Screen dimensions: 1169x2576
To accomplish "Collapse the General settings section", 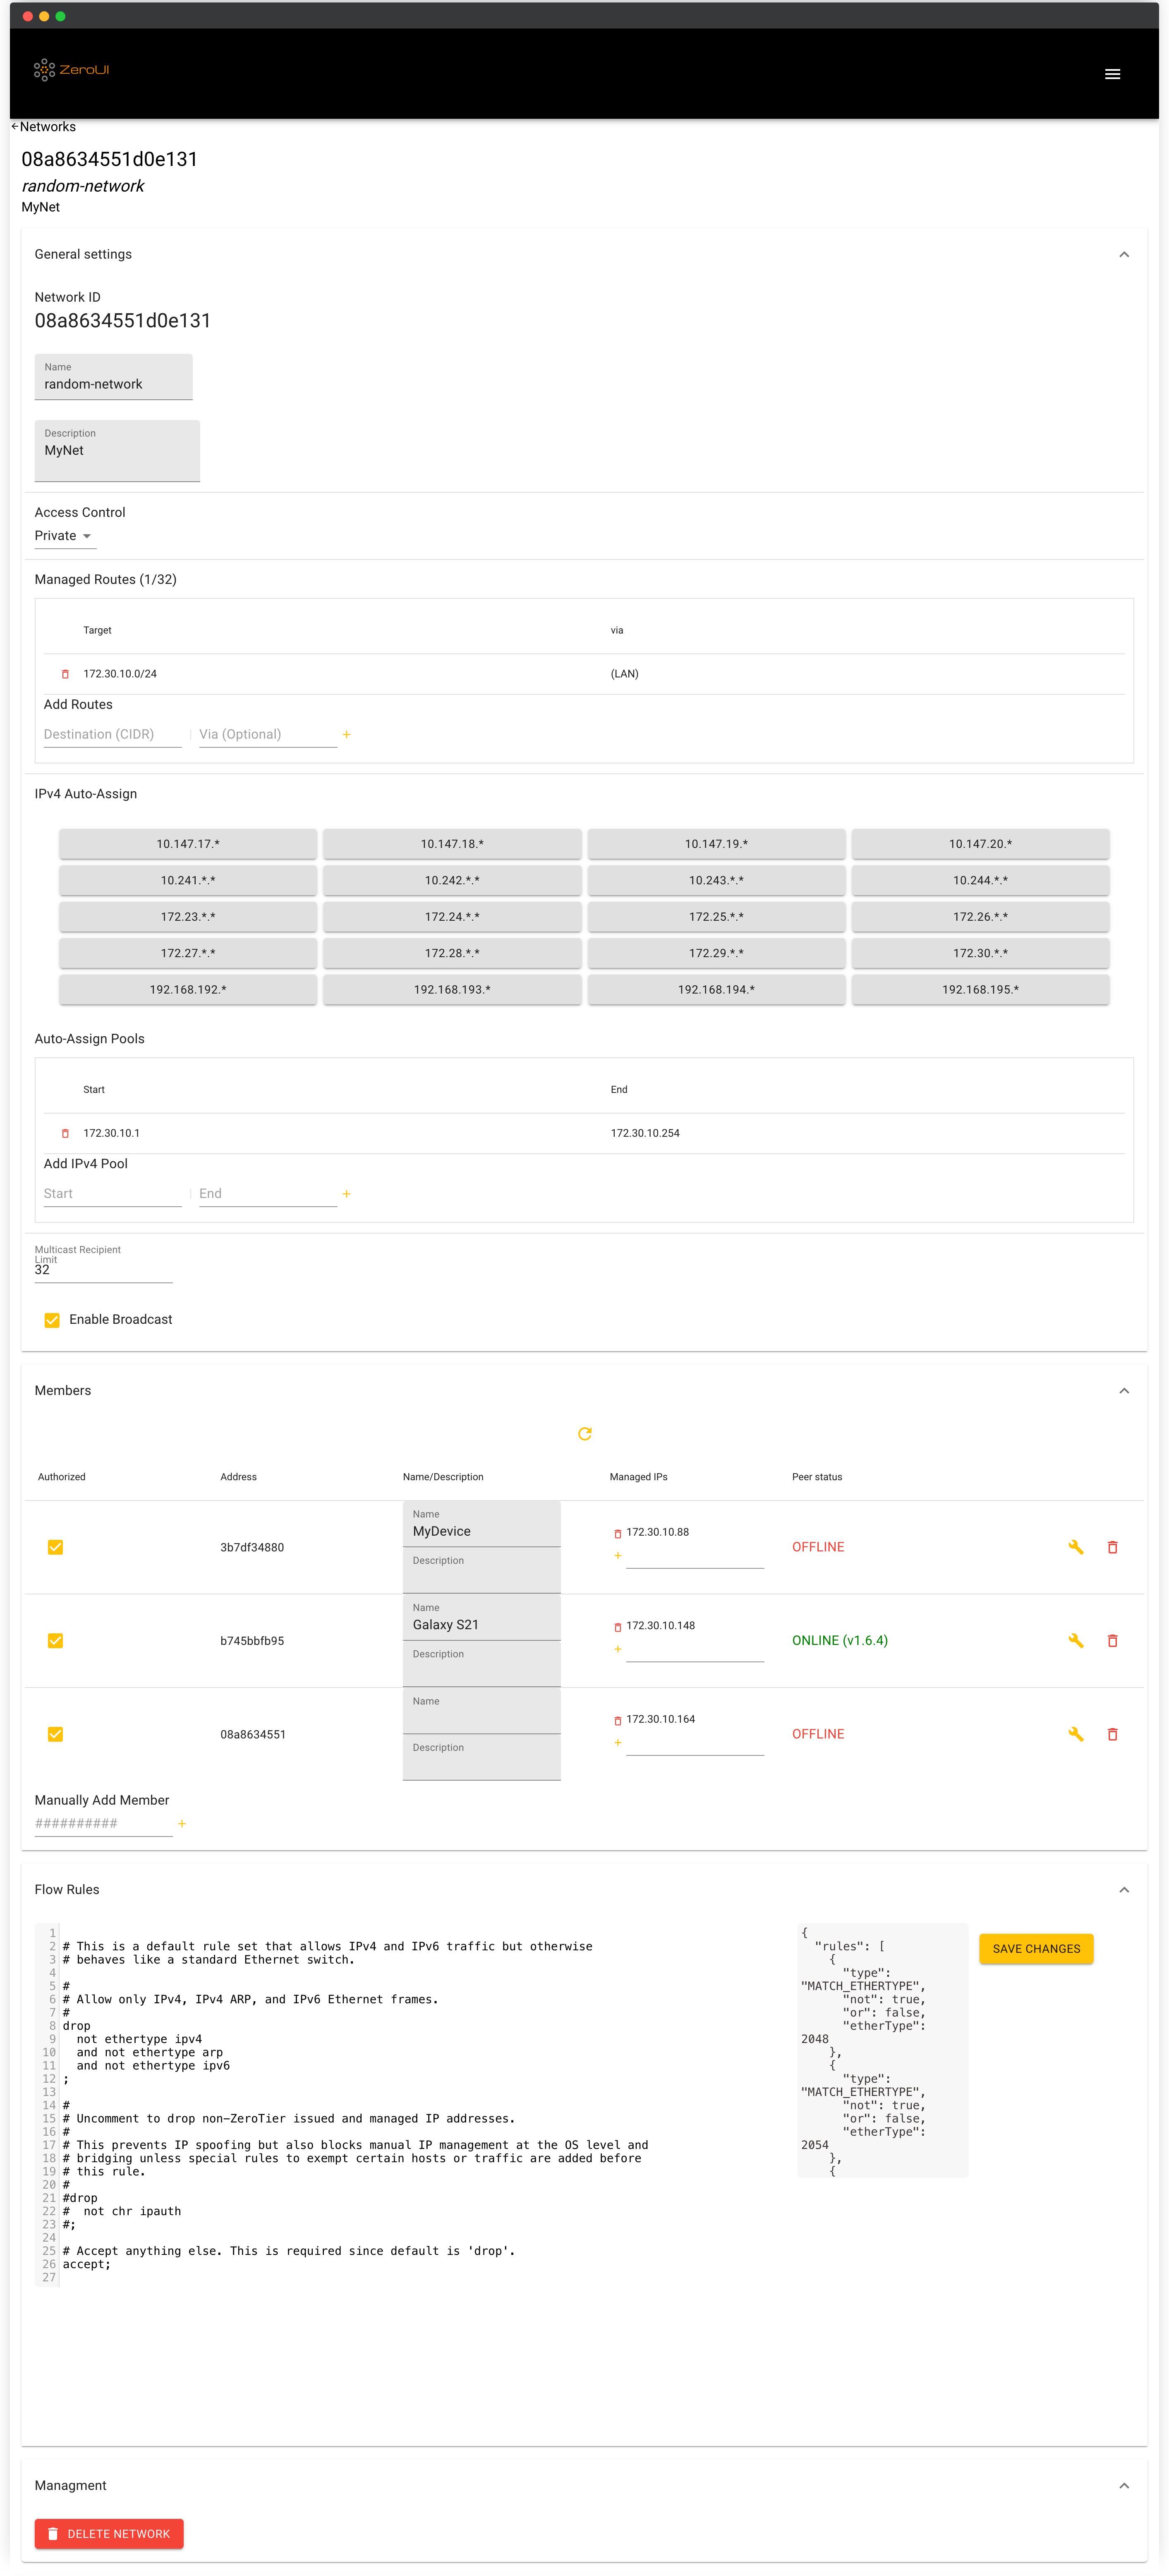I will coord(1123,255).
